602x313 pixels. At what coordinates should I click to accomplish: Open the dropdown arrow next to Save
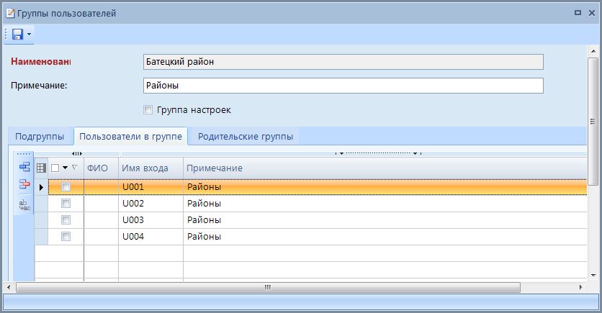tap(29, 35)
